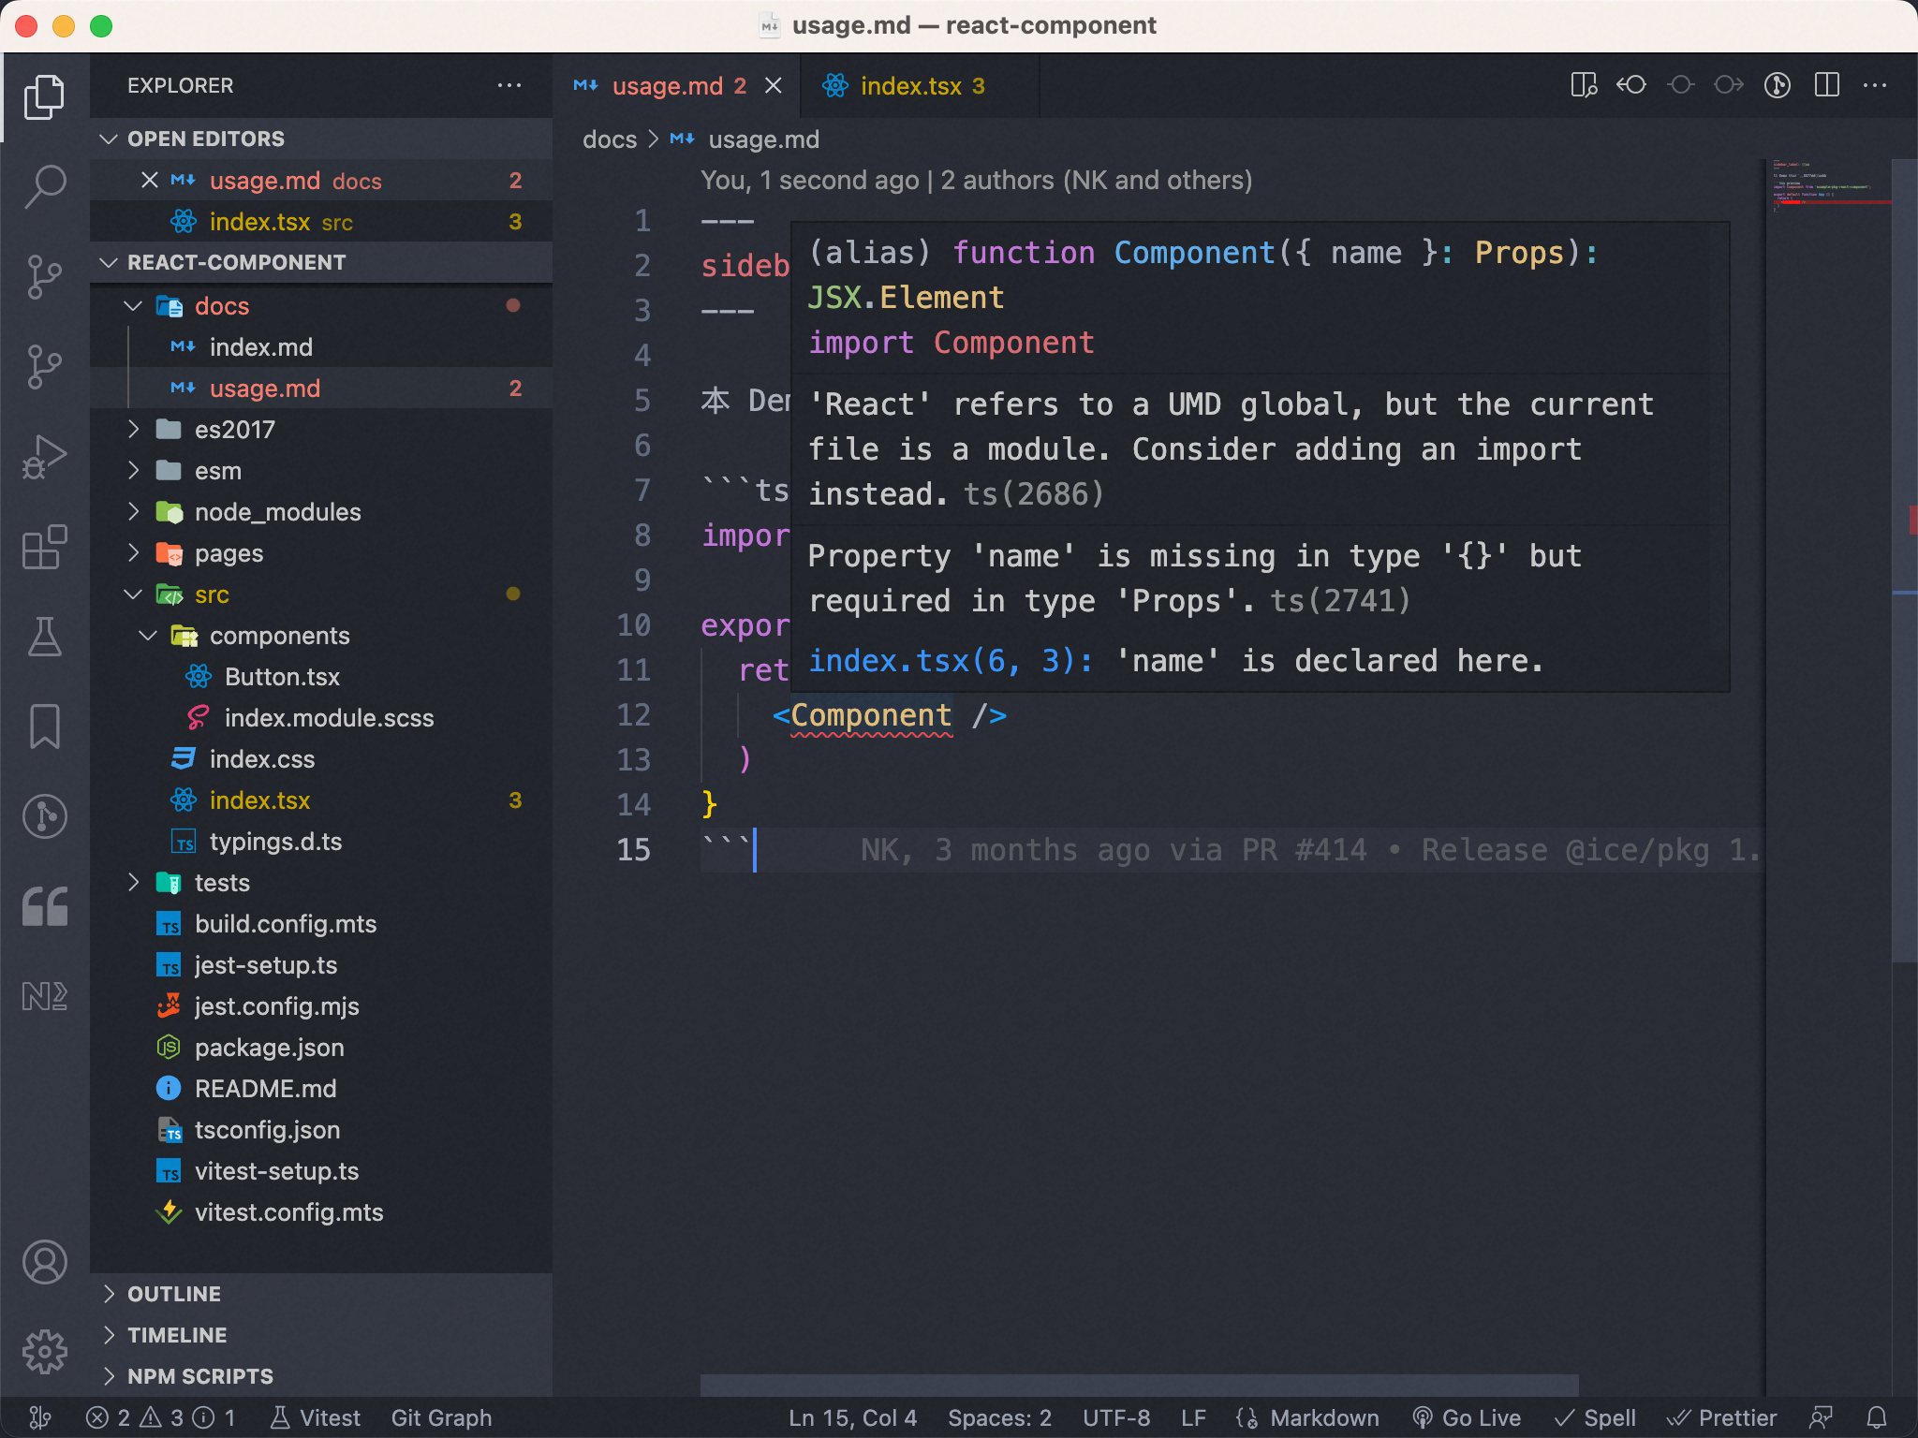
Task: Open index.css file
Action: [320, 759]
